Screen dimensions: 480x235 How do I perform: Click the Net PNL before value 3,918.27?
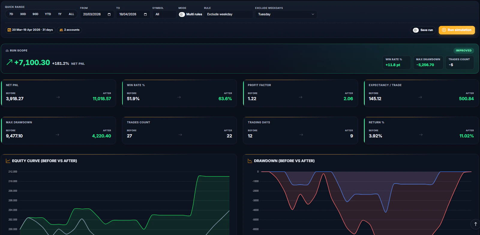click(15, 99)
